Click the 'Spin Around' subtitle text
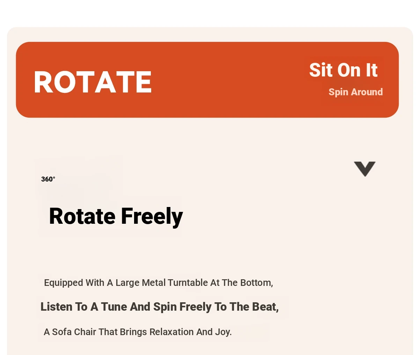419x355 pixels. pos(355,92)
